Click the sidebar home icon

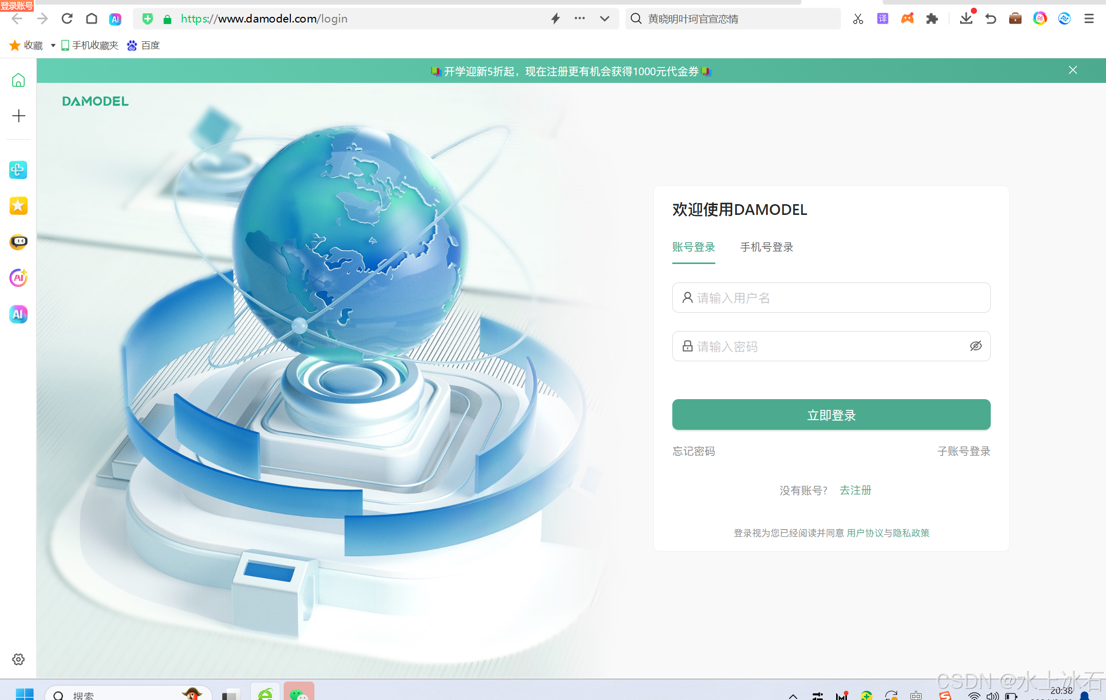tap(18, 80)
